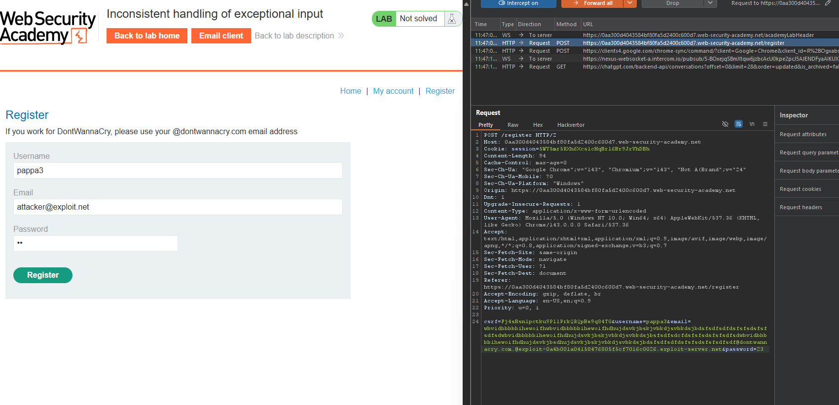Click the Request panel heading
This screenshot has width=839, height=405.
[488, 112]
